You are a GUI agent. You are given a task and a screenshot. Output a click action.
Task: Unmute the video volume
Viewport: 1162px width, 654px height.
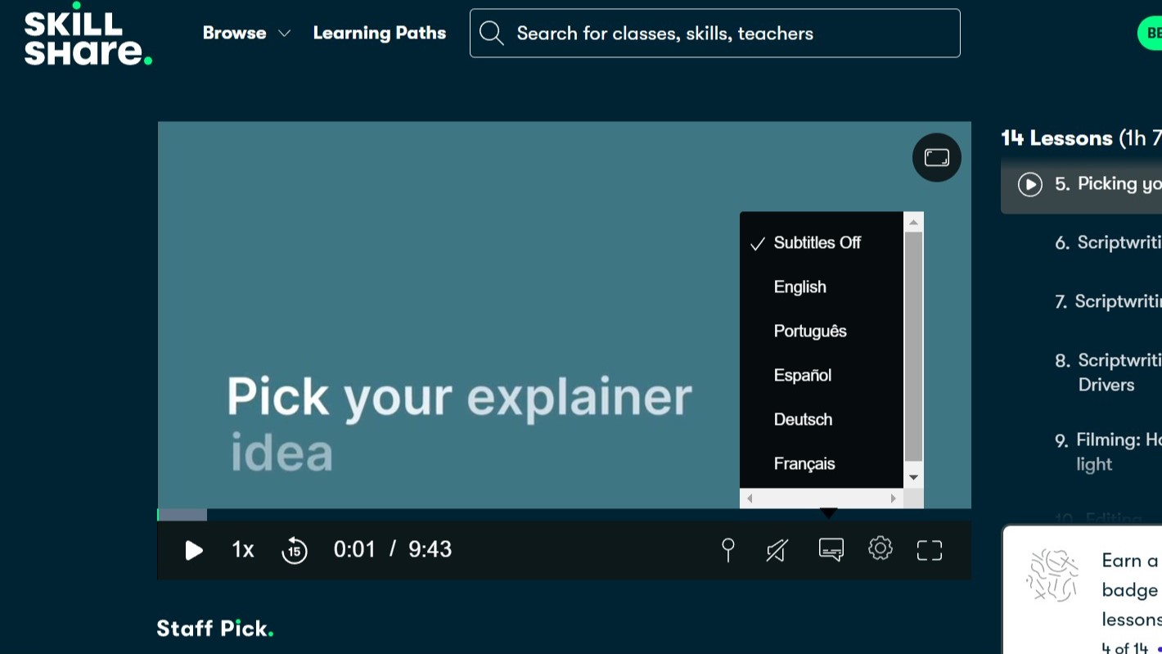click(x=777, y=550)
